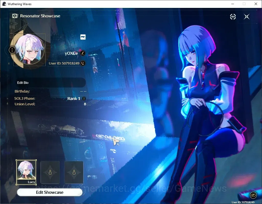Click the name card icon above the username
The width and height of the screenshot is (262, 204).
coord(83,37)
